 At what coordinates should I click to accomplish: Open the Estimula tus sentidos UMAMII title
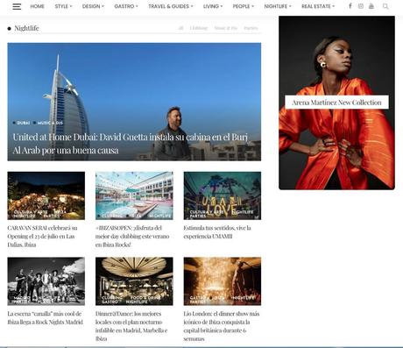coord(217,232)
